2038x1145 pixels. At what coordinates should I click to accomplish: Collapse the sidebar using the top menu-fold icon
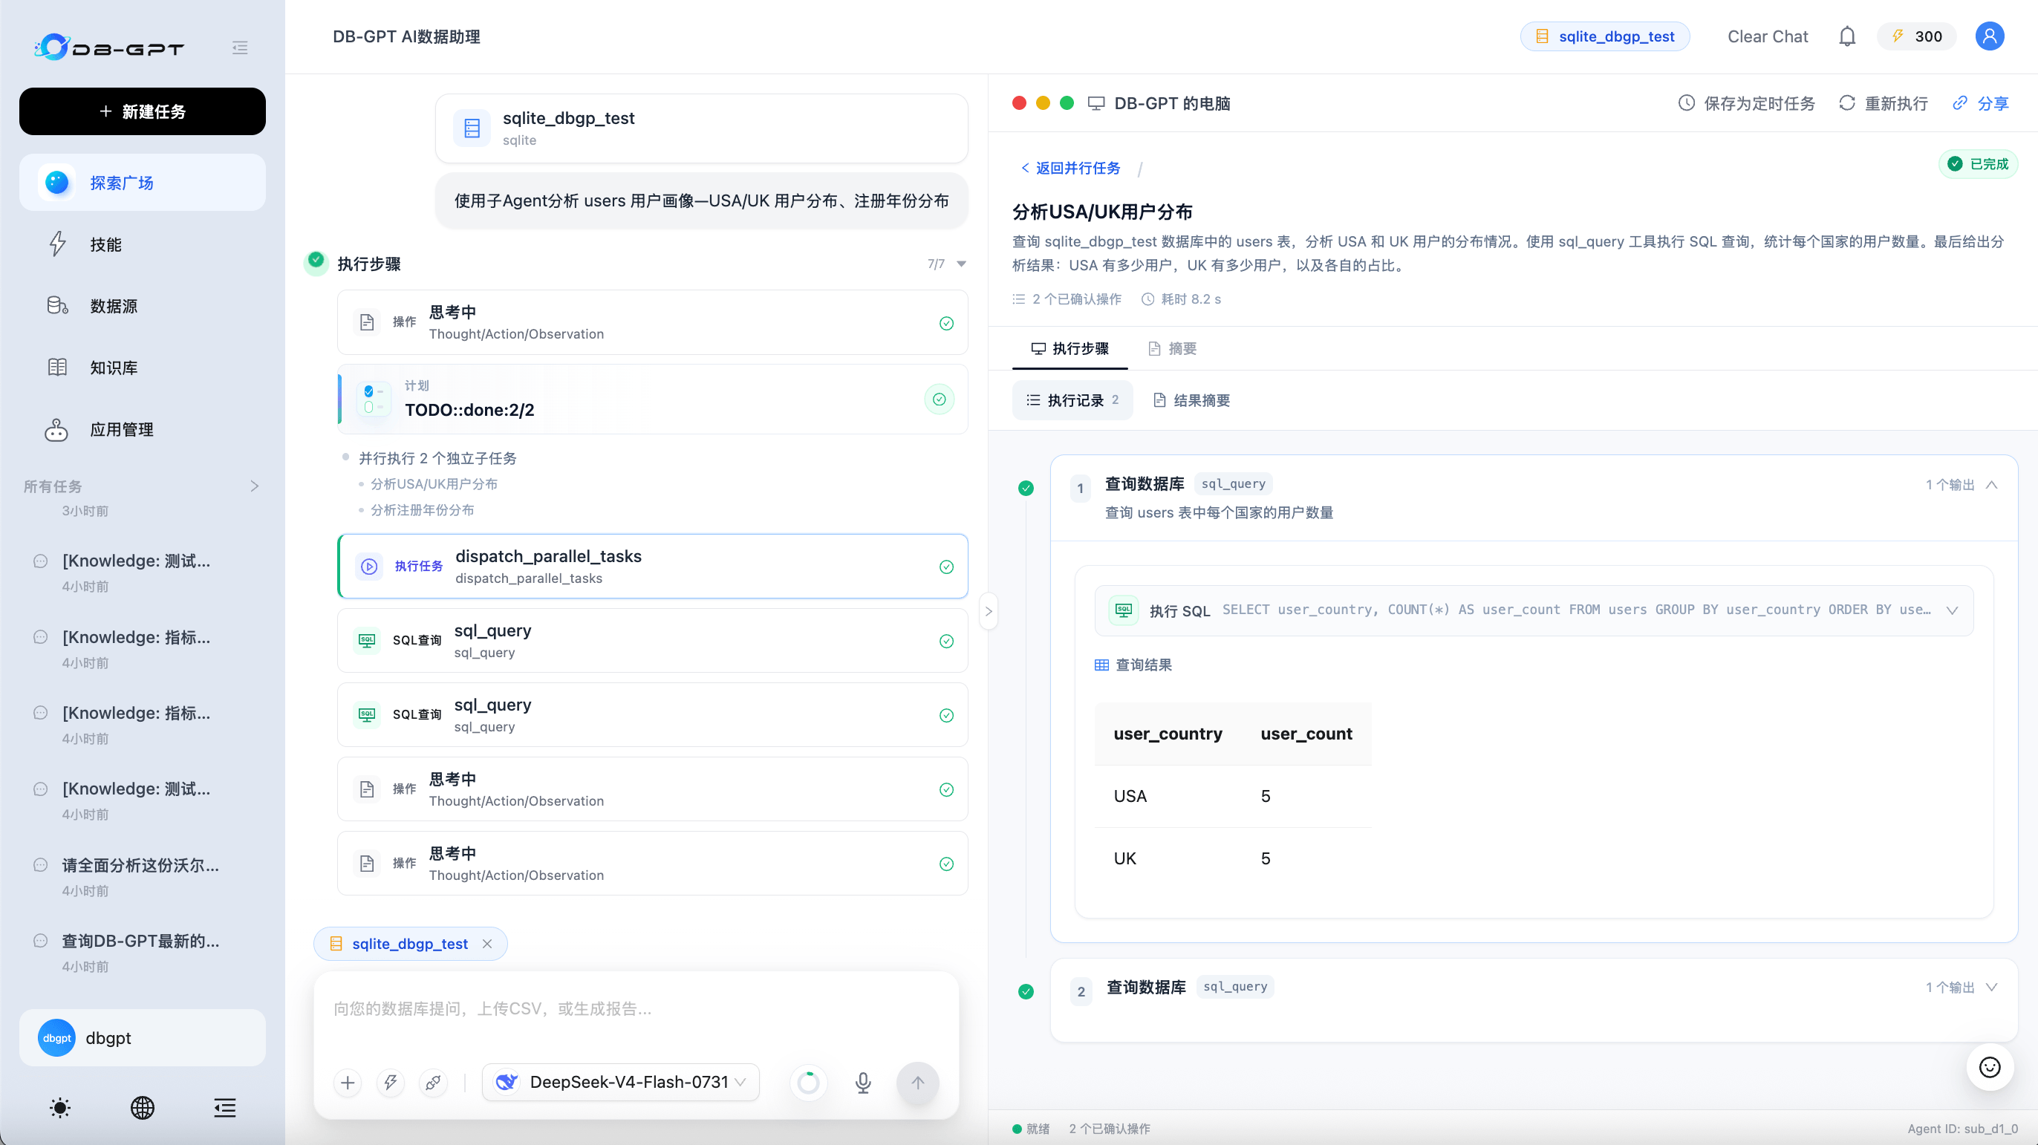240,48
